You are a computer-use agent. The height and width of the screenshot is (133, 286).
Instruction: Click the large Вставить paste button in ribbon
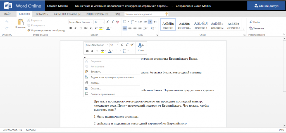20,24
